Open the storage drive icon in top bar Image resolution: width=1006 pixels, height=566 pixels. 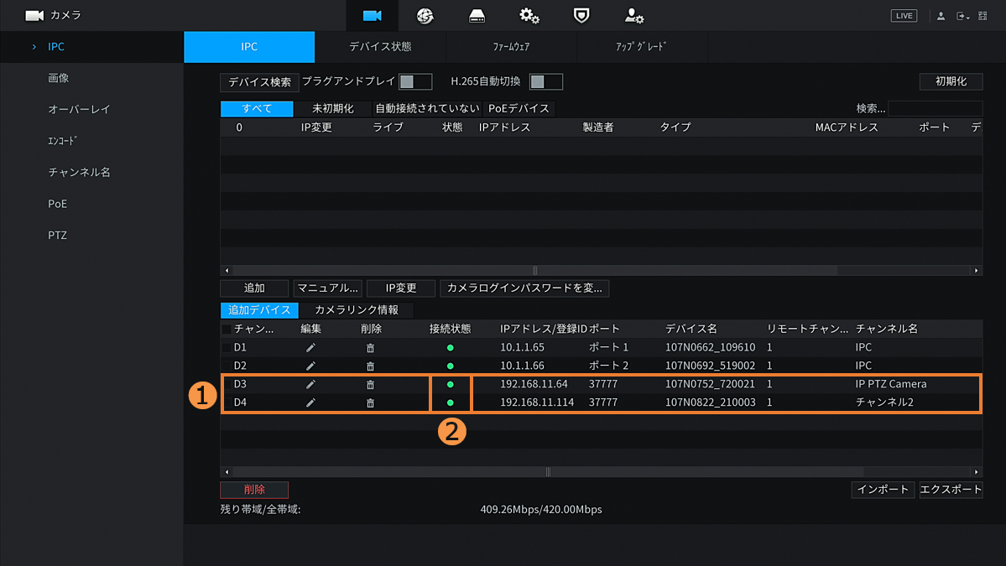[x=477, y=16]
